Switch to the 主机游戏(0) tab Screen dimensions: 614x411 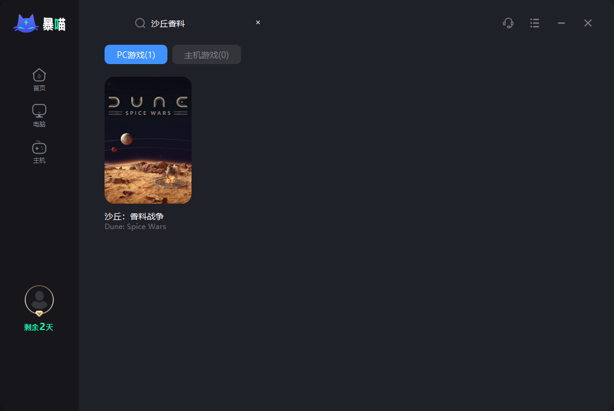coord(206,54)
